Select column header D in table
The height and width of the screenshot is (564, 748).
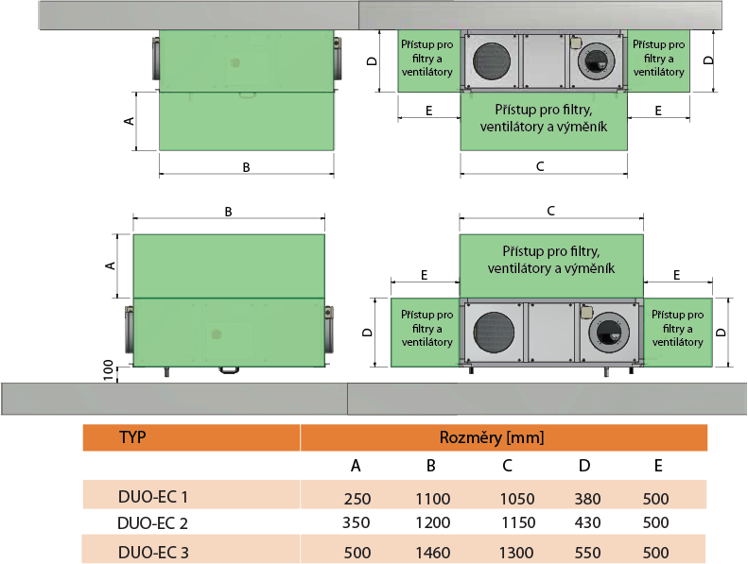coord(584,466)
